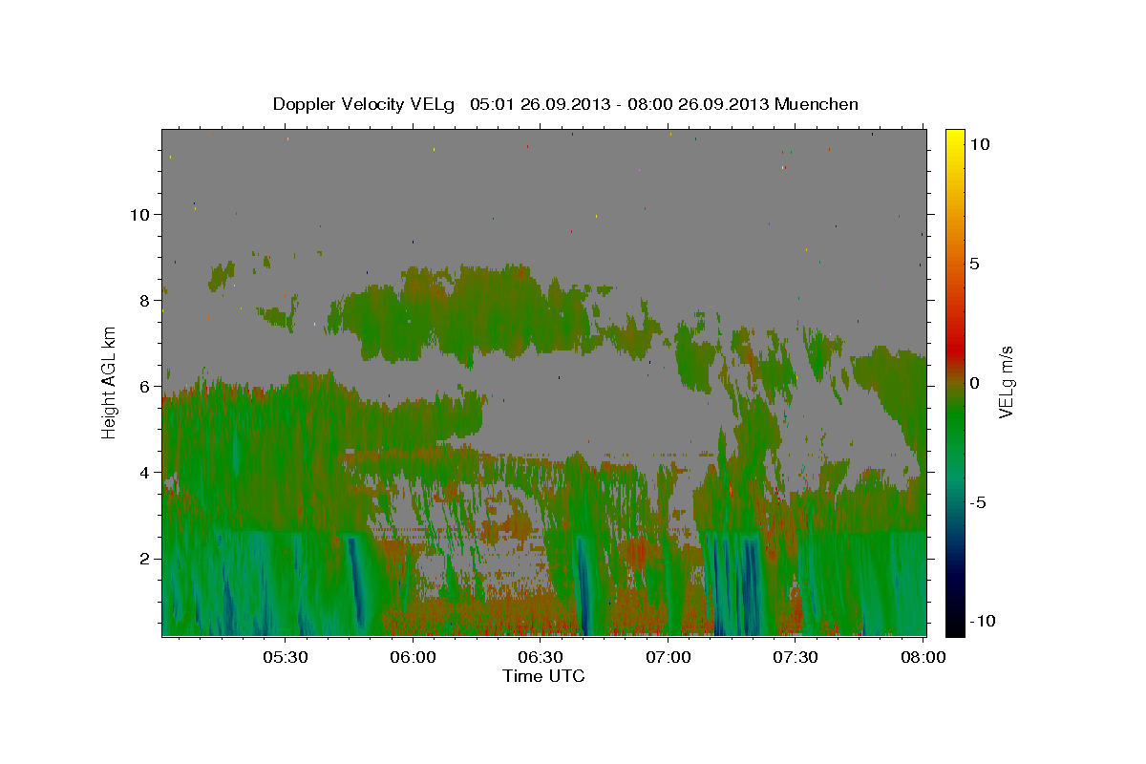The width and height of the screenshot is (1146, 764).
Task: Click the colorbar value 10 label
Action: tap(979, 144)
